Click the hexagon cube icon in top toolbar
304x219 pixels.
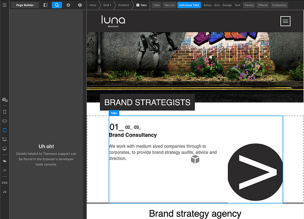pyautogui.click(x=80, y=5)
